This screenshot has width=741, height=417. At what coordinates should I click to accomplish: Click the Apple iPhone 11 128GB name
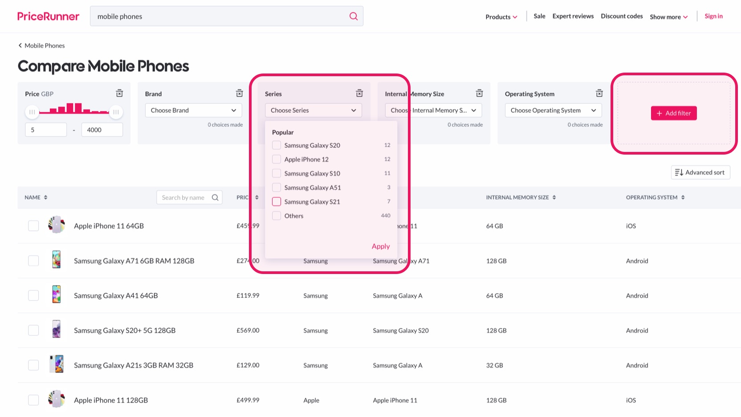click(x=111, y=400)
